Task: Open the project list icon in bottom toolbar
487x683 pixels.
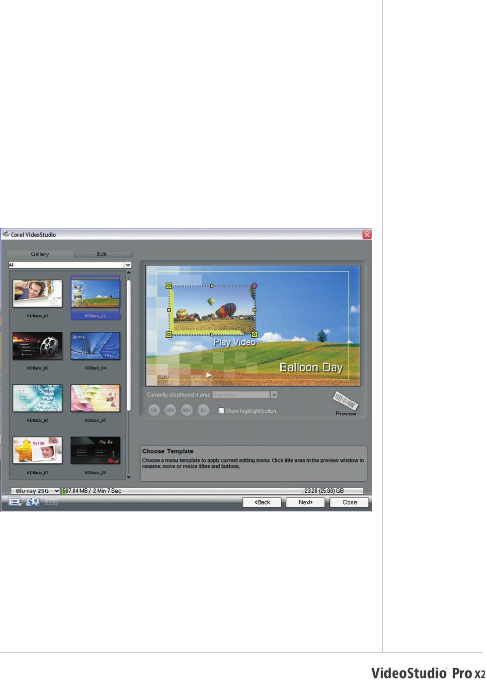Action: [15, 502]
